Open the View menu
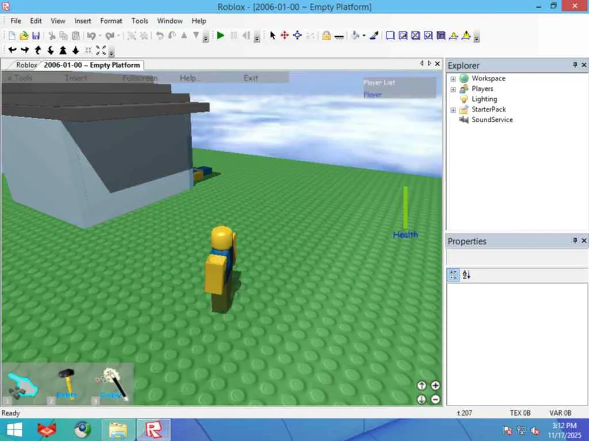 (x=58, y=21)
